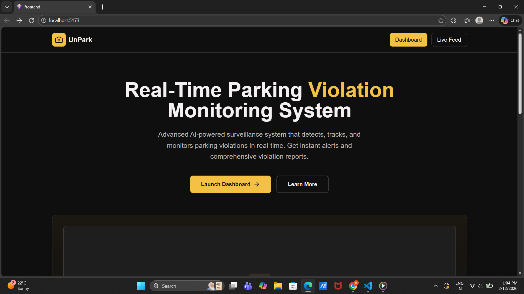Open the Copilot Chat button

coord(510,20)
